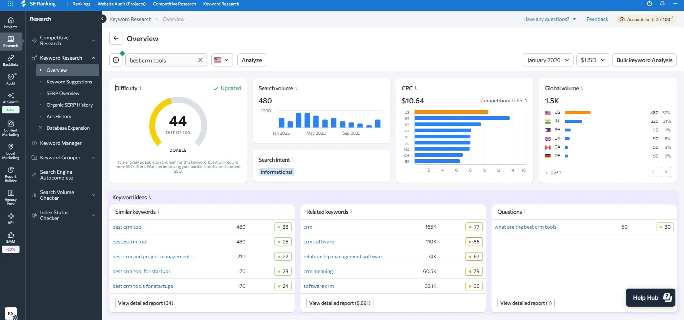Collapse the Research sidebar panel
This screenshot has height=320, width=684.
coord(102,19)
